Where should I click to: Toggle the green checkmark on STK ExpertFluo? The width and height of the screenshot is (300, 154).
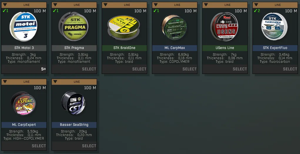pos(257,11)
